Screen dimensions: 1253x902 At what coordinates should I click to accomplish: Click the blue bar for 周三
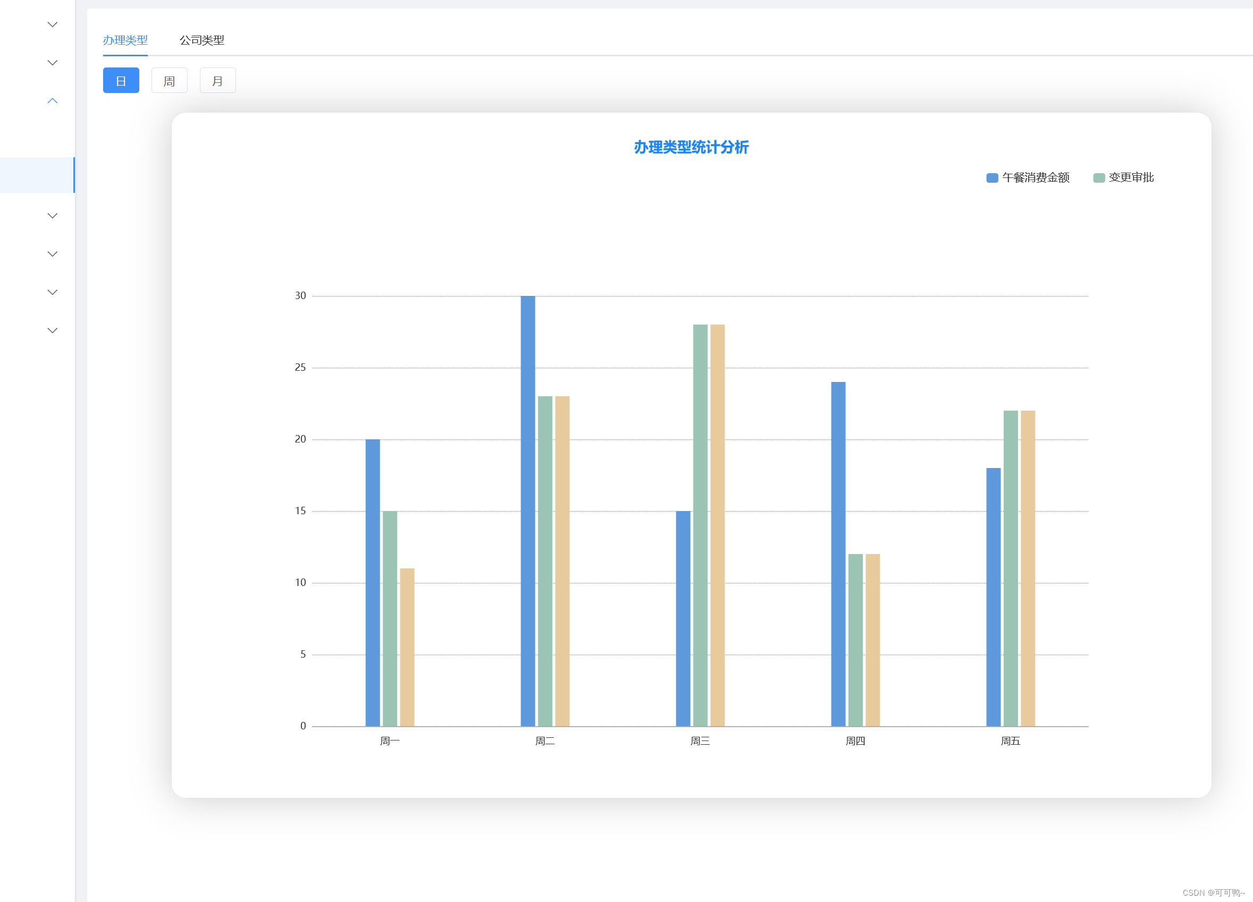click(x=683, y=619)
